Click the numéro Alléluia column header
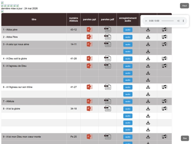This screenshot has height=144, width=192. click(x=74, y=20)
